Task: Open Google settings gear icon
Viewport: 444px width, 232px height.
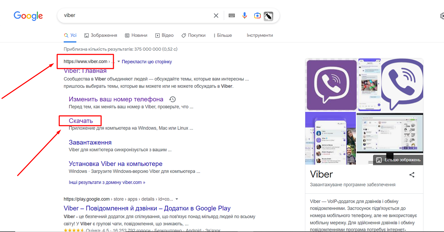Action: (442, 16)
